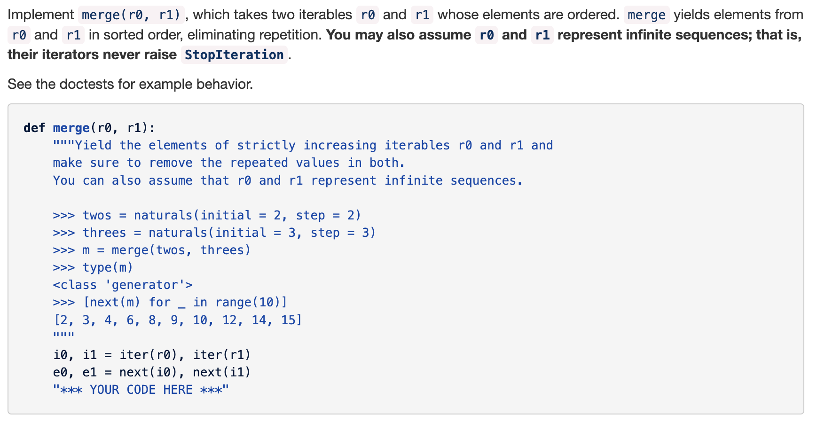
Task: Click bold inline 'r1' before 'represent infinite sequences'
Action: click(542, 35)
